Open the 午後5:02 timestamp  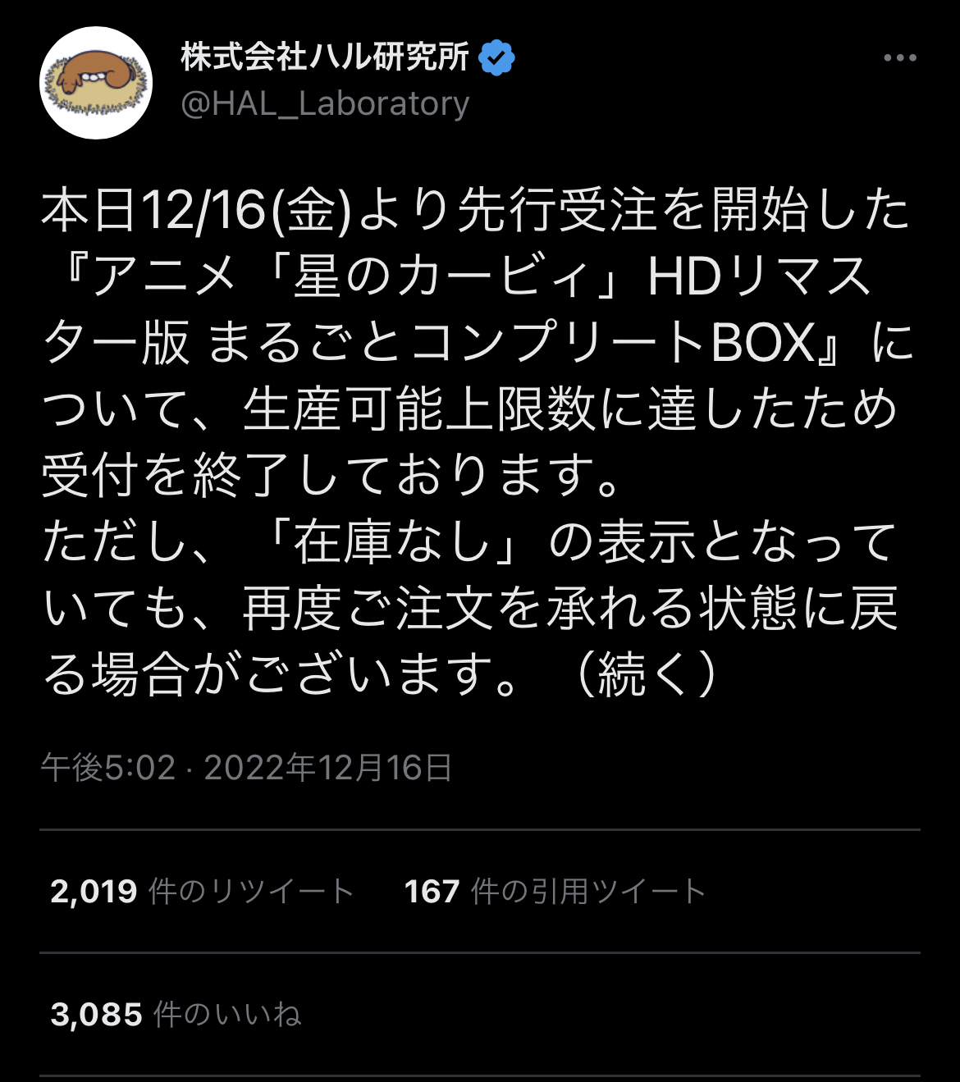[x=108, y=768]
